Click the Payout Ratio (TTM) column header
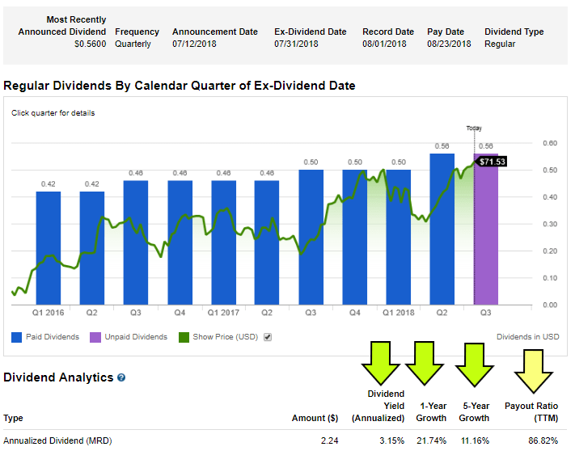This screenshot has height=451, width=575. click(531, 412)
